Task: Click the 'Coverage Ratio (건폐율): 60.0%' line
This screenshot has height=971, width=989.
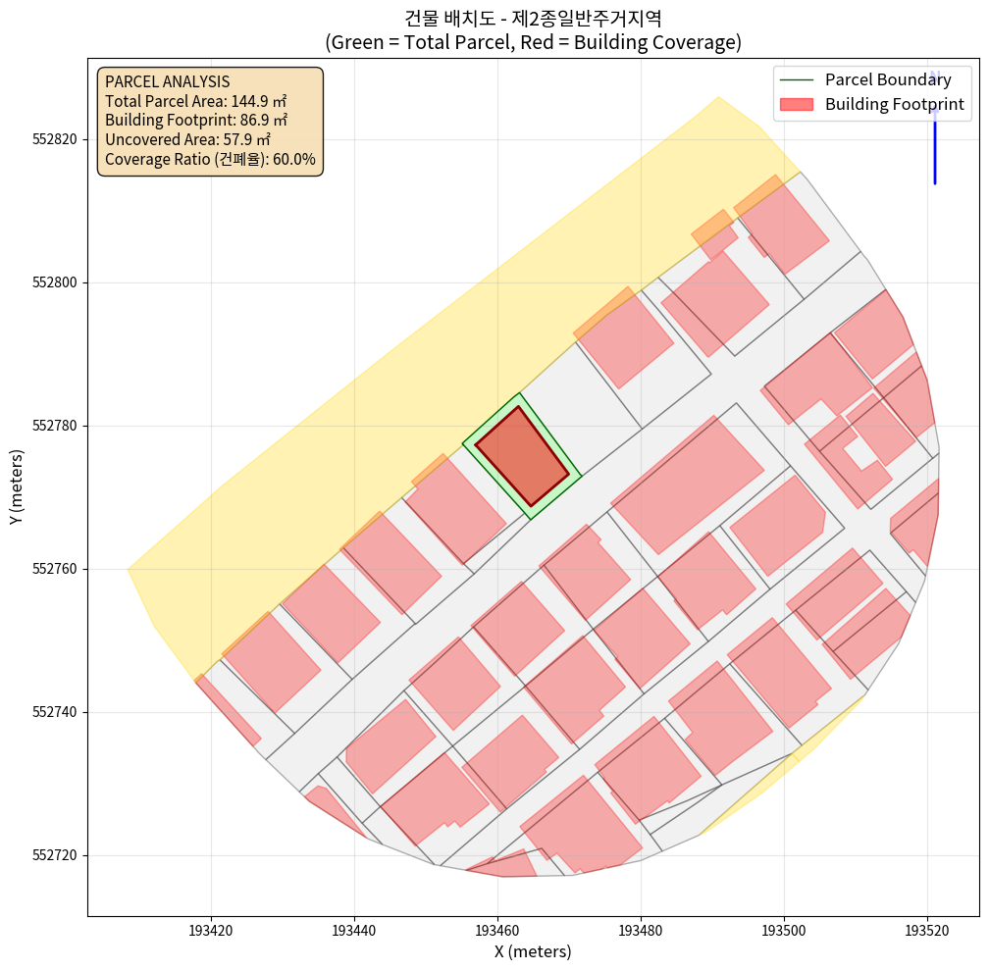Action: tap(210, 159)
